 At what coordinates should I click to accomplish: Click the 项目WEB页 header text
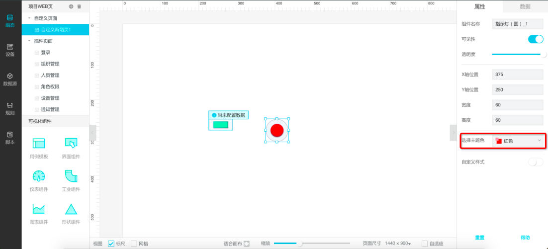point(40,6)
